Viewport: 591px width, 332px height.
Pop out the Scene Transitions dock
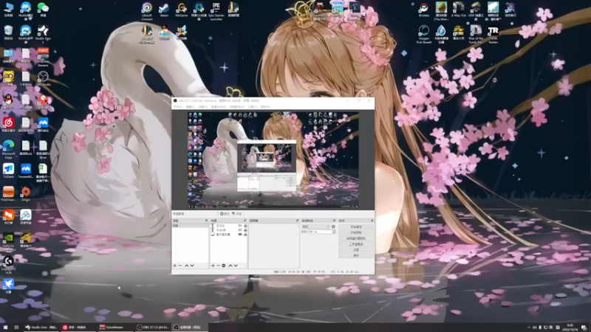pos(334,221)
